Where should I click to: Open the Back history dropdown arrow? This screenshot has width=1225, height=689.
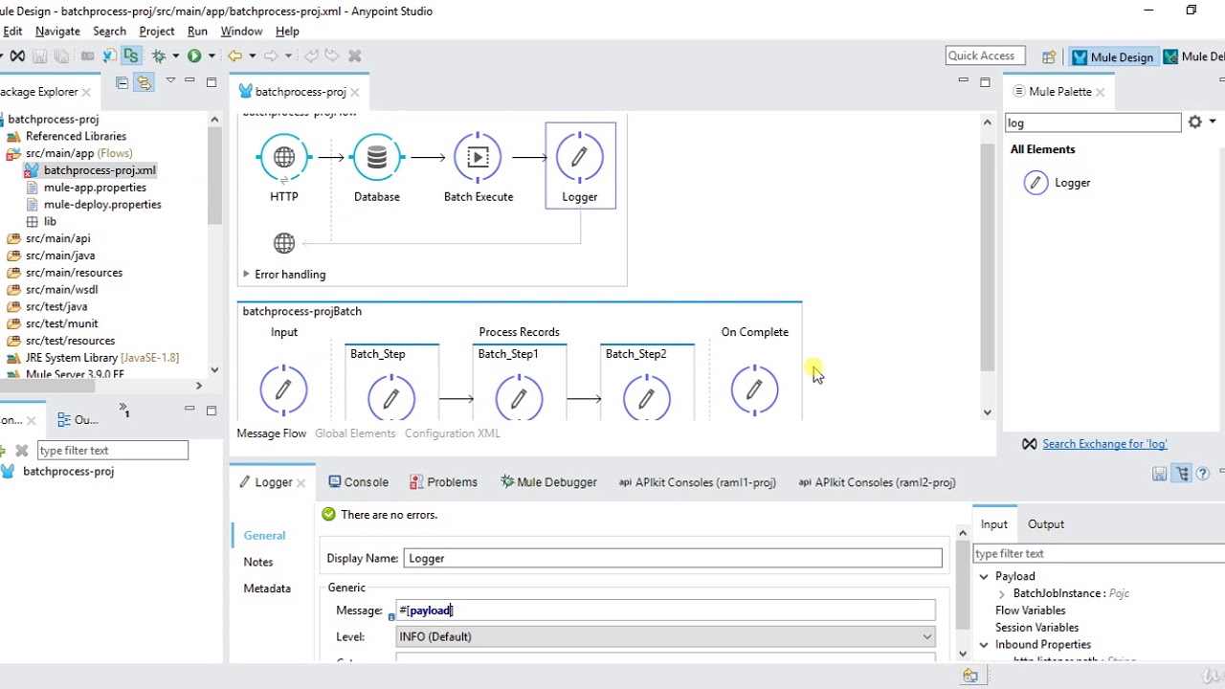[x=252, y=56]
